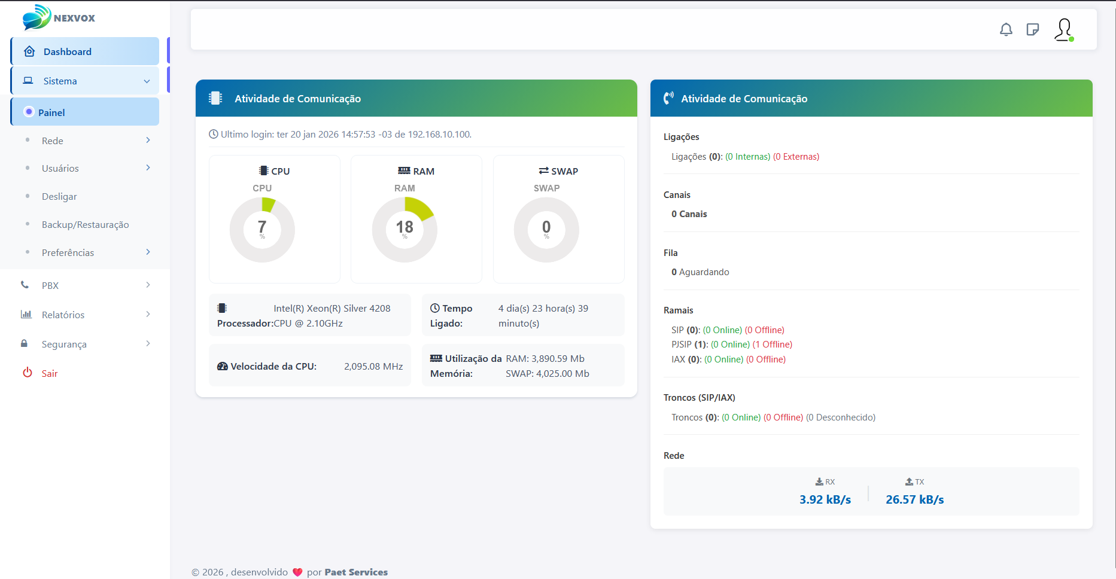Click the RAM: 3,890.59 Mb value
Image resolution: width=1116 pixels, height=579 pixels.
(545, 359)
